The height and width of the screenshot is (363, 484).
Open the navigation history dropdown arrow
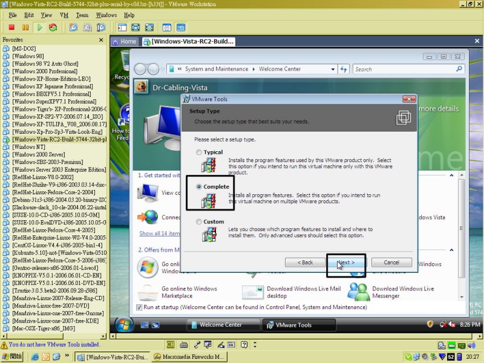tap(163, 70)
